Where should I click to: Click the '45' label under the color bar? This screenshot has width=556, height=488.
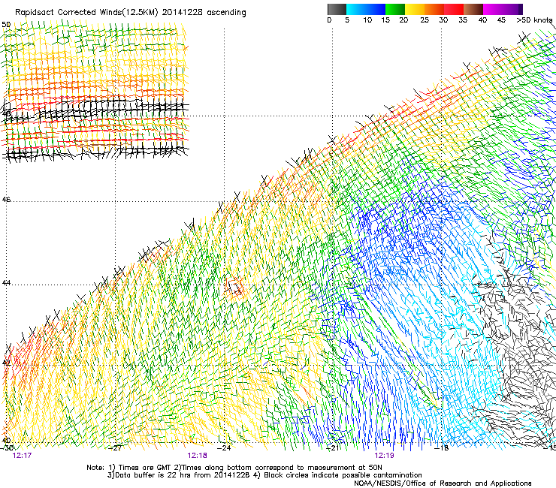(501, 20)
